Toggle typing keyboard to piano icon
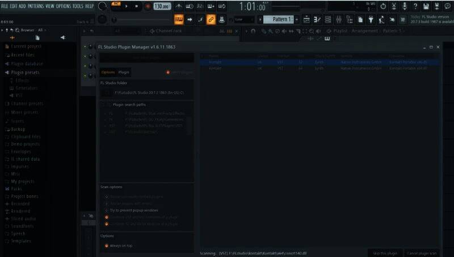The image size is (454, 257). coord(179,19)
